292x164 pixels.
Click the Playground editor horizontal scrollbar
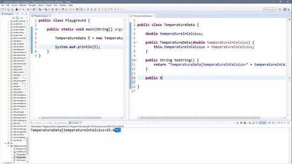[71, 118]
